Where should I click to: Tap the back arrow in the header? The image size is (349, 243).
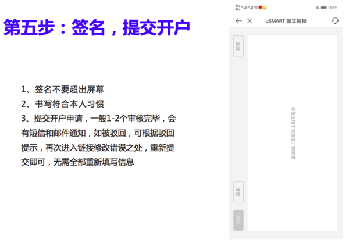[x=238, y=21]
